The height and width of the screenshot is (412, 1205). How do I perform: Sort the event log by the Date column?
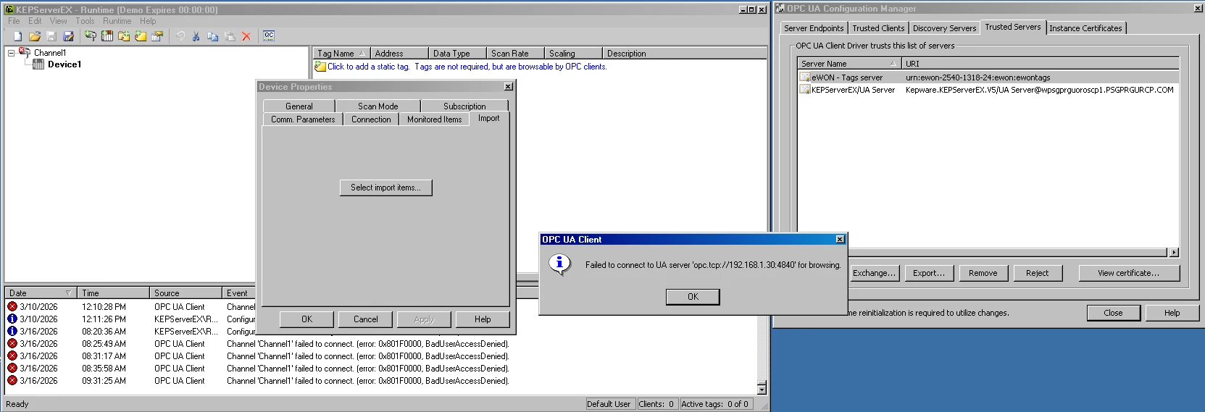[x=40, y=293]
